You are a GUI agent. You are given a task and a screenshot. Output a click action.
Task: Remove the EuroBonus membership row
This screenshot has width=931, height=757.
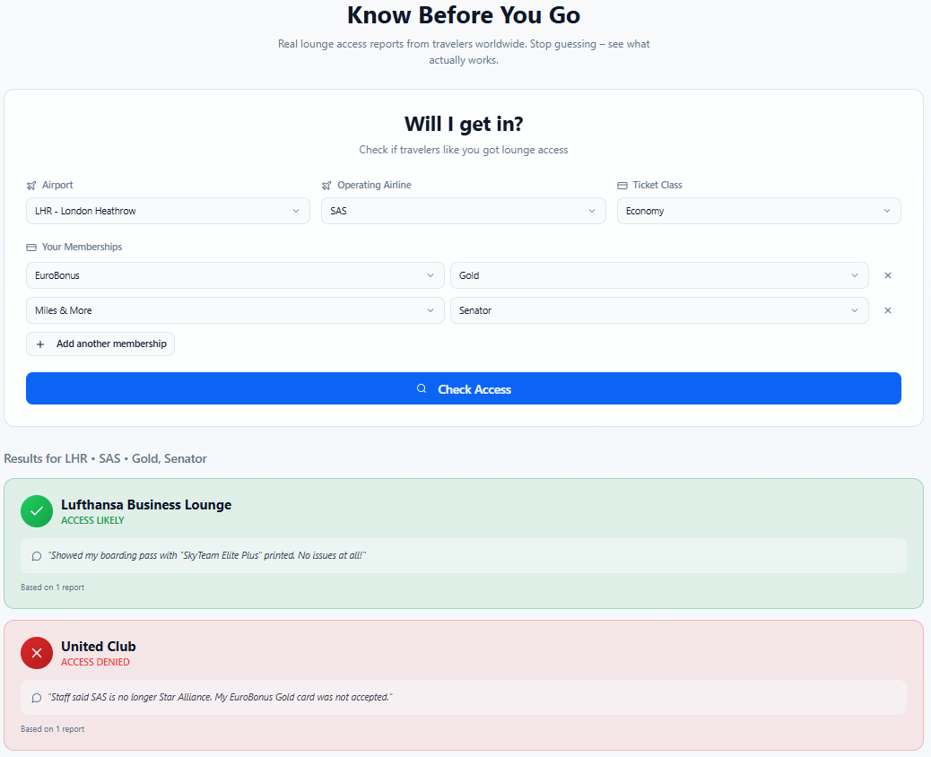[x=888, y=275]
